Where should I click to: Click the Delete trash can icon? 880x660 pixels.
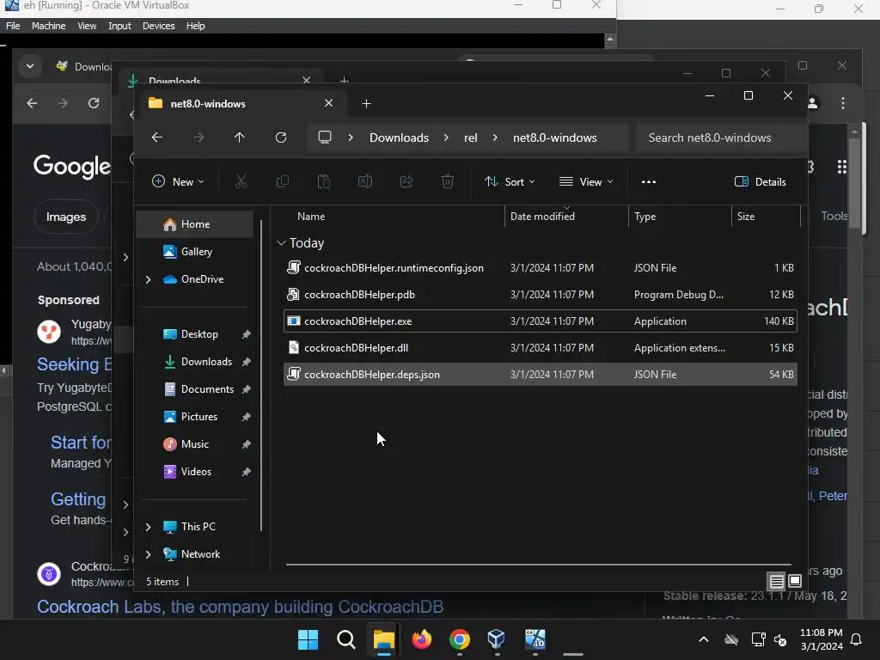447,181
